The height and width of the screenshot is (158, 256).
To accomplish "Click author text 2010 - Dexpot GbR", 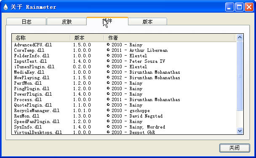I will (133, 132).
